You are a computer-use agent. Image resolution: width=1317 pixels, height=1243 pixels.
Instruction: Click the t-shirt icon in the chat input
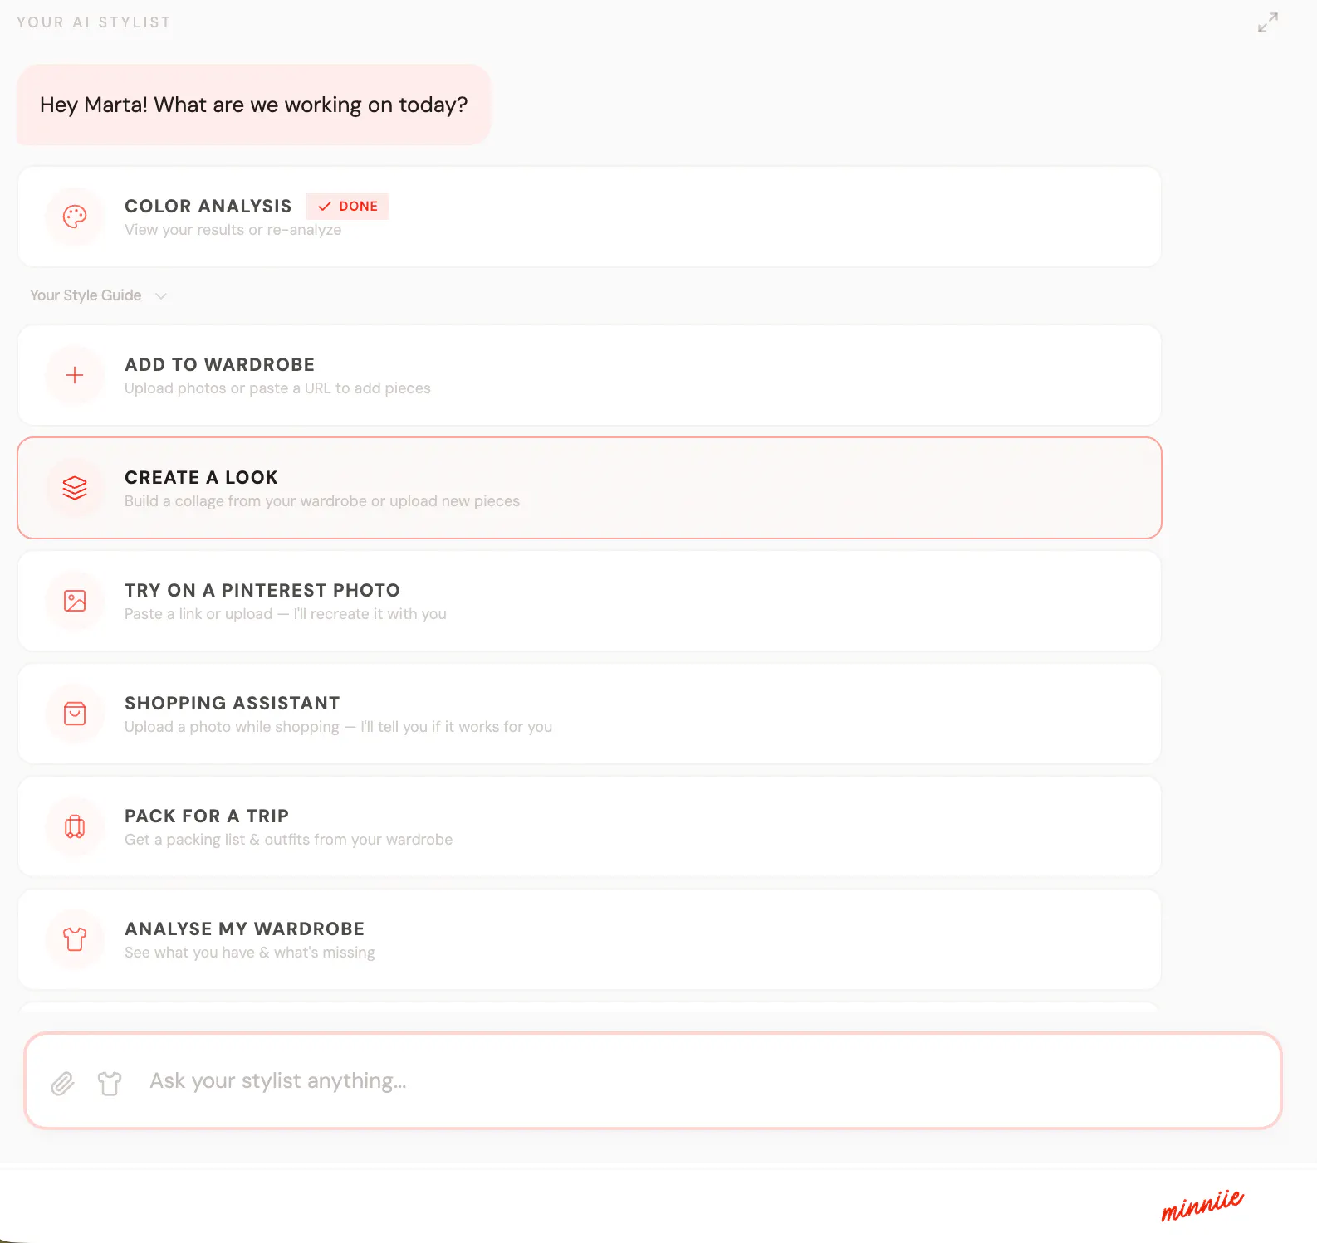coord(110,1083)
